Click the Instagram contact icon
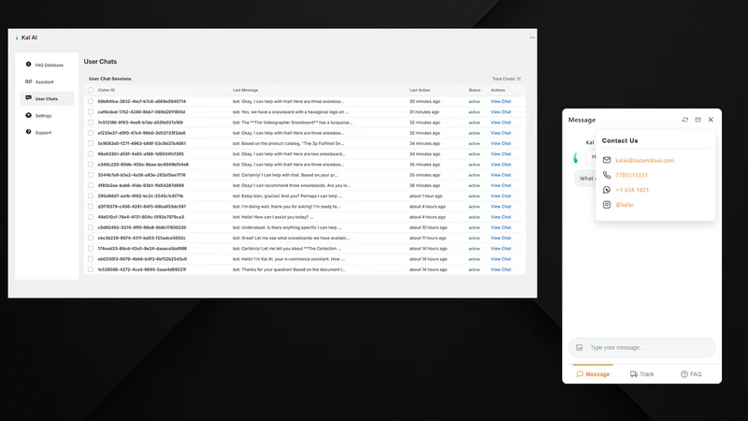This screenshot has height=421, width=748. point(606,205)
